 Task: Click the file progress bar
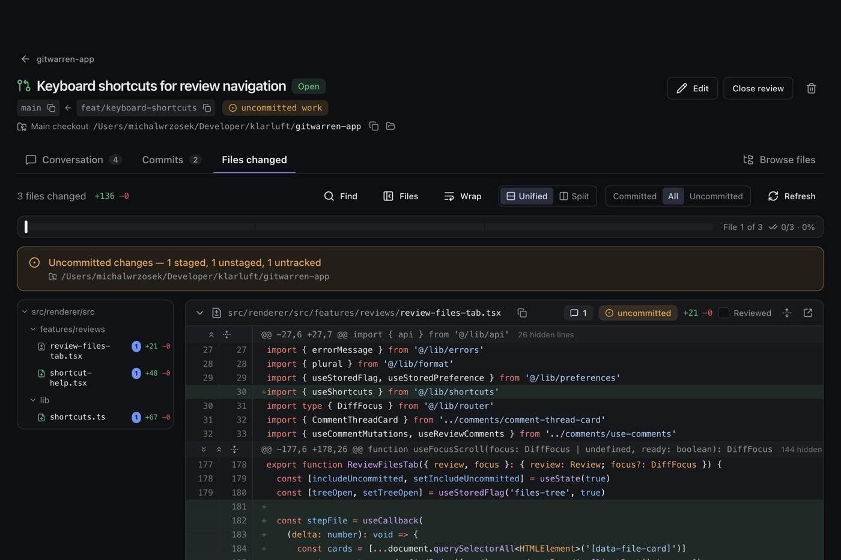point(369,227)
